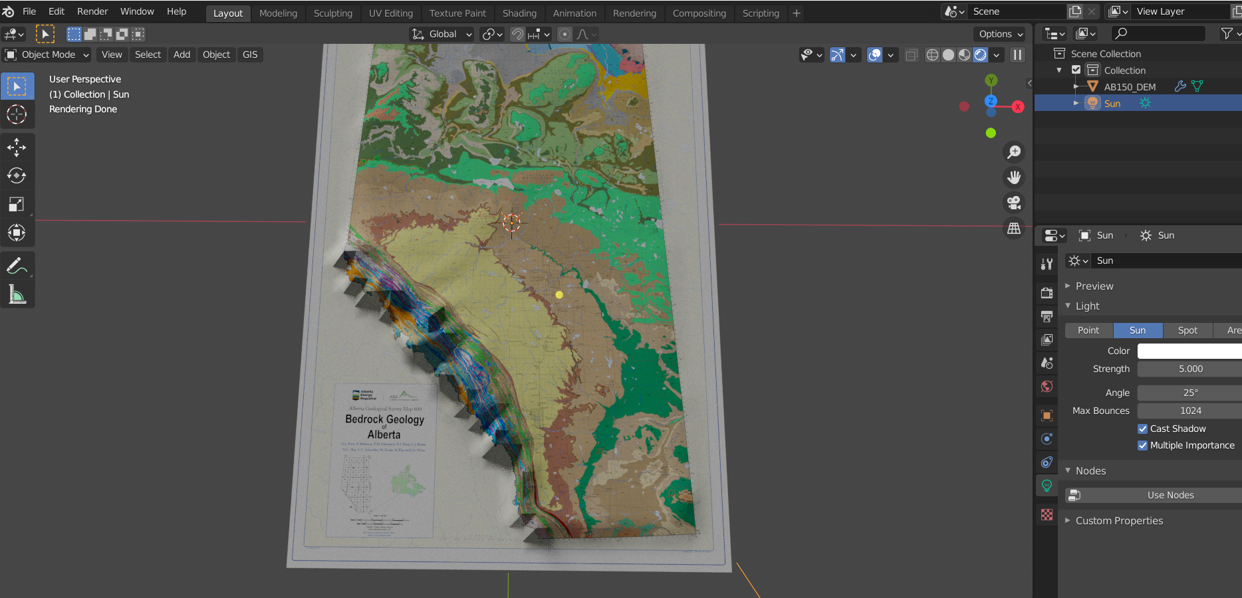Toggle the Collection visibility checkbox in outliner
The image size is (1242, 598).
1076,70
